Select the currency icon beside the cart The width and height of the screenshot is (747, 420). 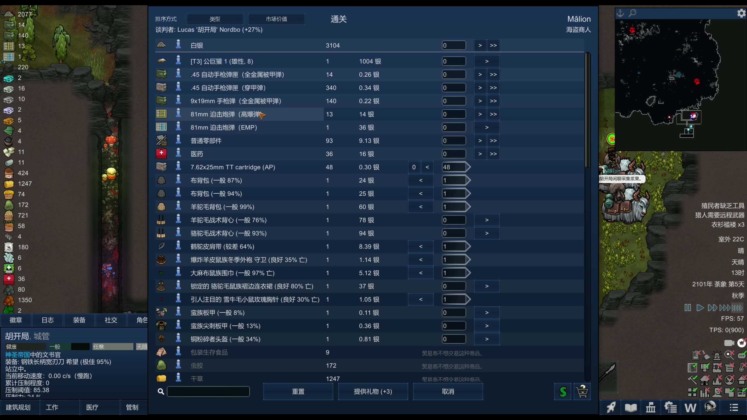(563, 392)
